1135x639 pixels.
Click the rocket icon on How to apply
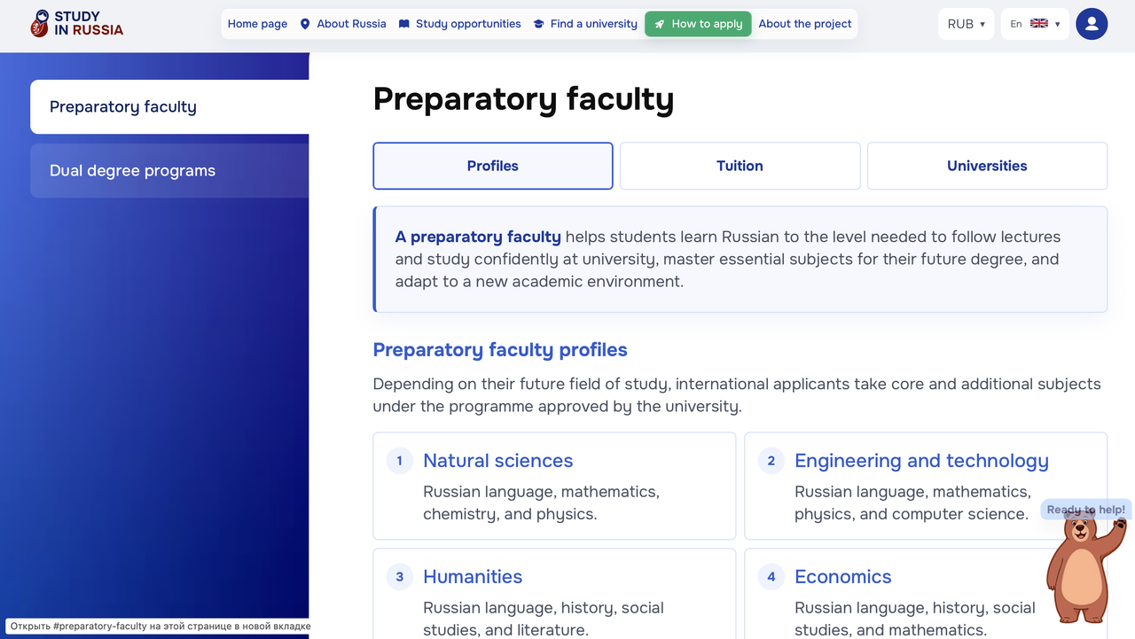(660, 24)
